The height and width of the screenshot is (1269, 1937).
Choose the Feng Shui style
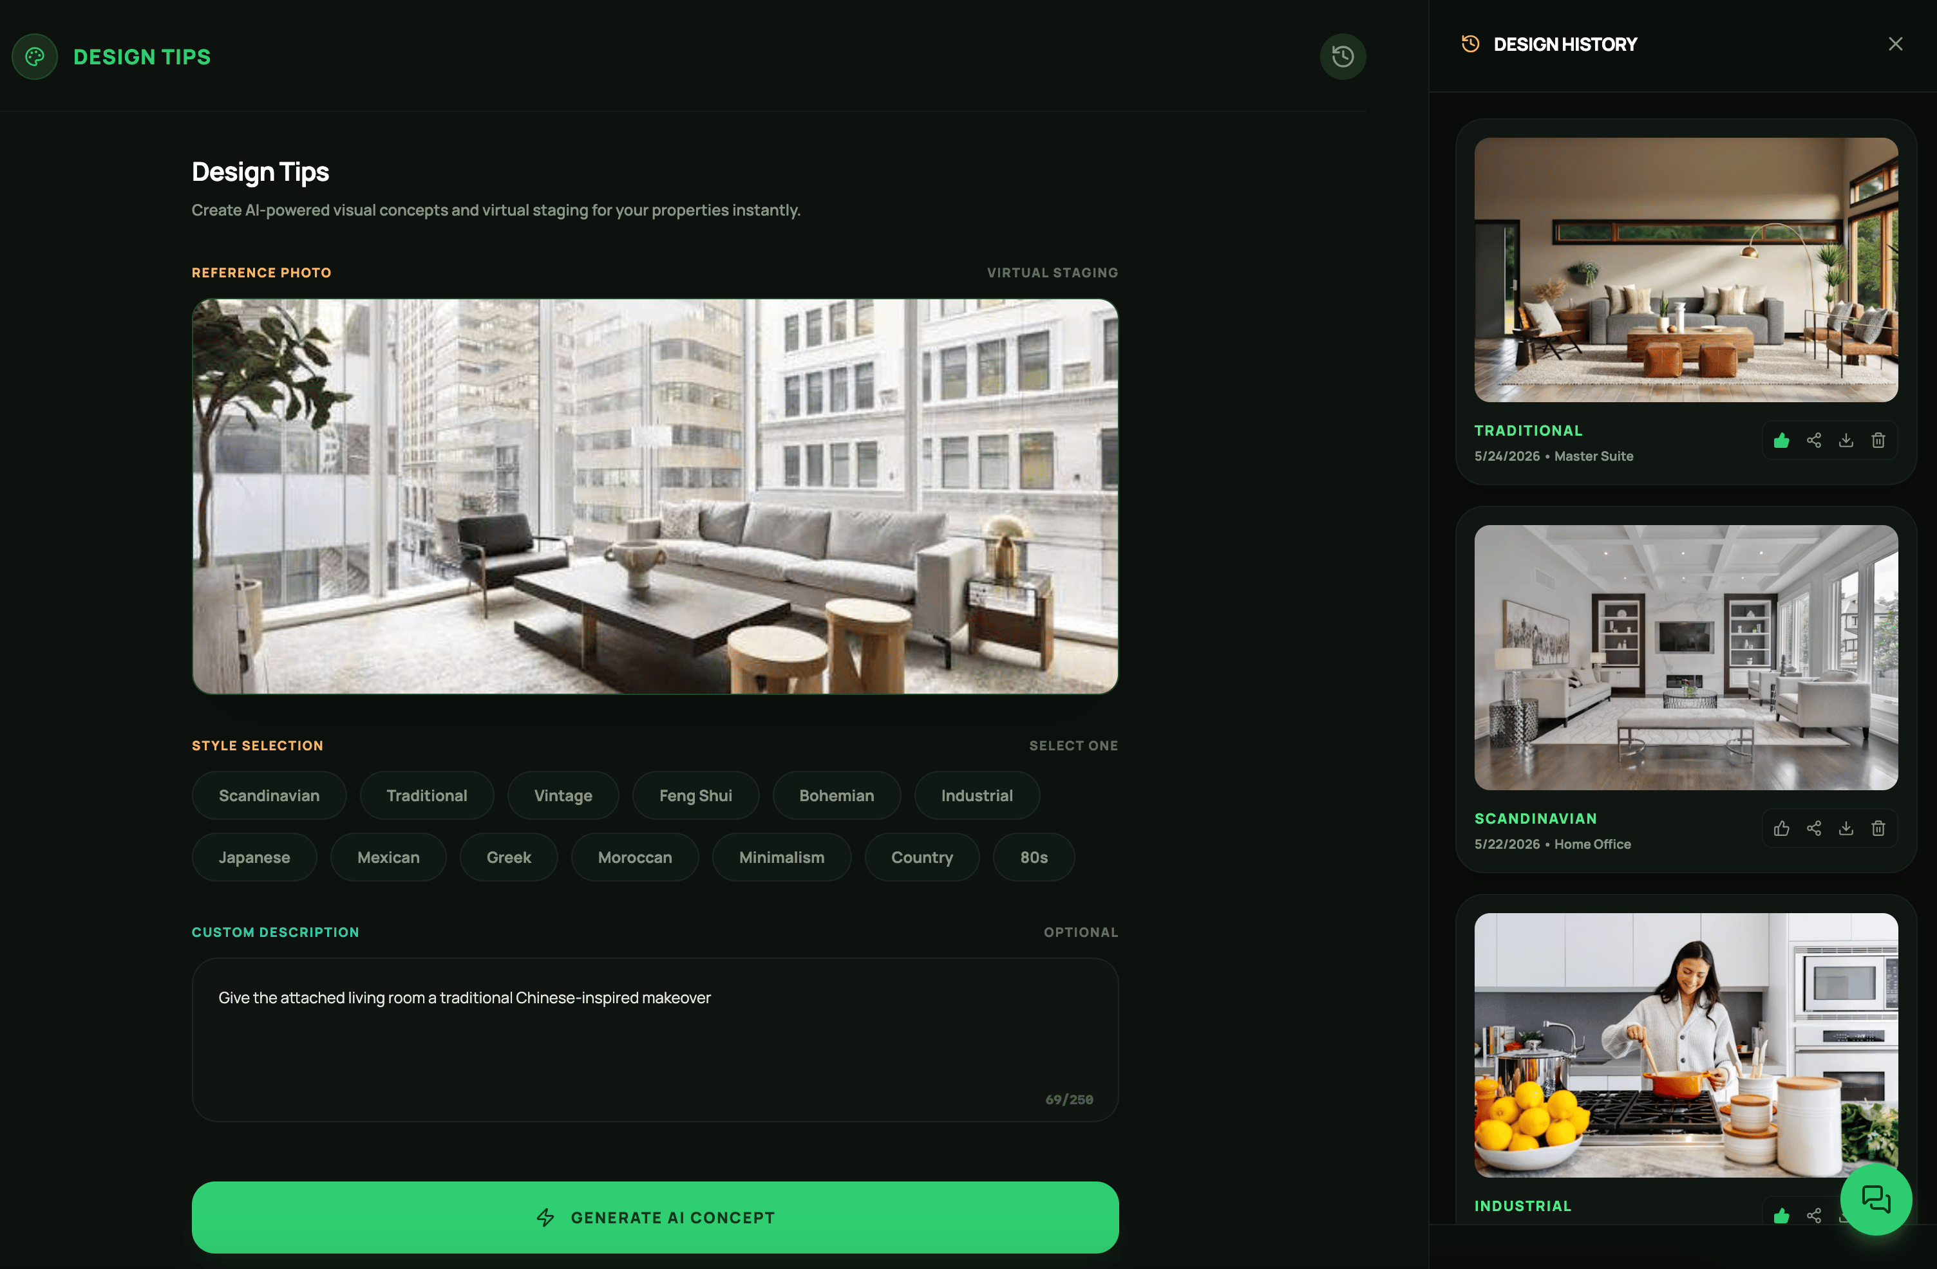(695, 795)
